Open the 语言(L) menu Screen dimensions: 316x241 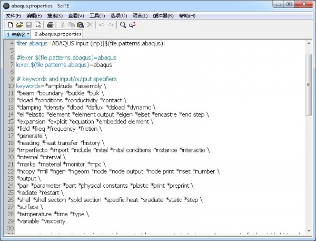coord(139,15)
